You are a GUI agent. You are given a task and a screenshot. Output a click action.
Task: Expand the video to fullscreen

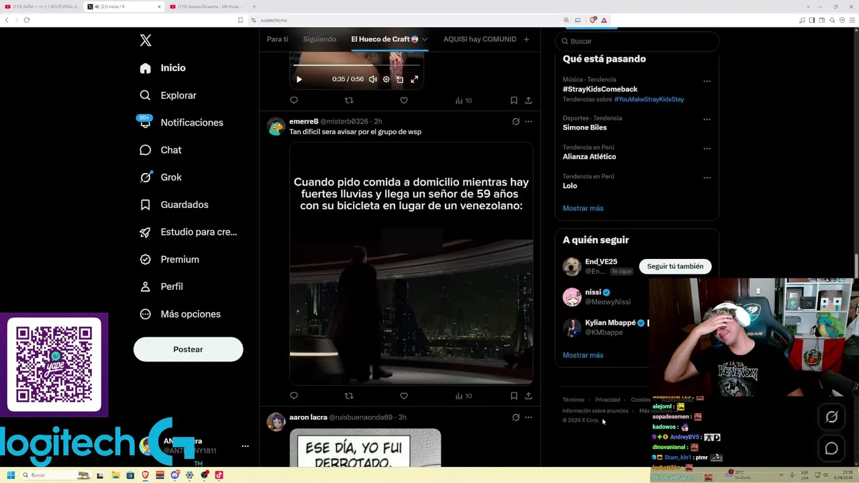(414, 79)
